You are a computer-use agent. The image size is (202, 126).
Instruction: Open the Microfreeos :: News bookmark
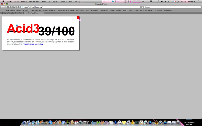(x=83, y=10)
